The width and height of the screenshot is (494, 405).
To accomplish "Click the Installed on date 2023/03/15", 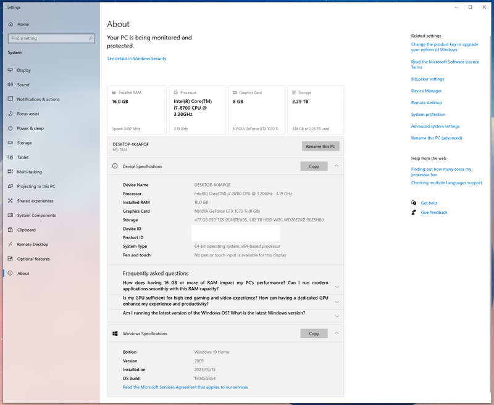I will click(205, 369).
